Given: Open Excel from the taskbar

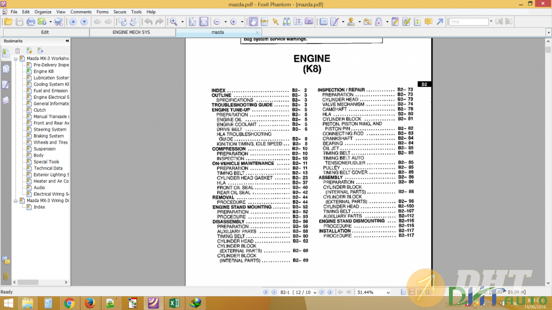Looking at the screenshot, I should click(174, 303).
